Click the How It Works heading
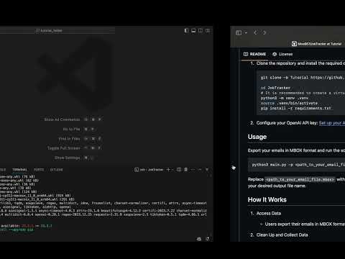Viewport: 345px width, 259px height. 267,200
